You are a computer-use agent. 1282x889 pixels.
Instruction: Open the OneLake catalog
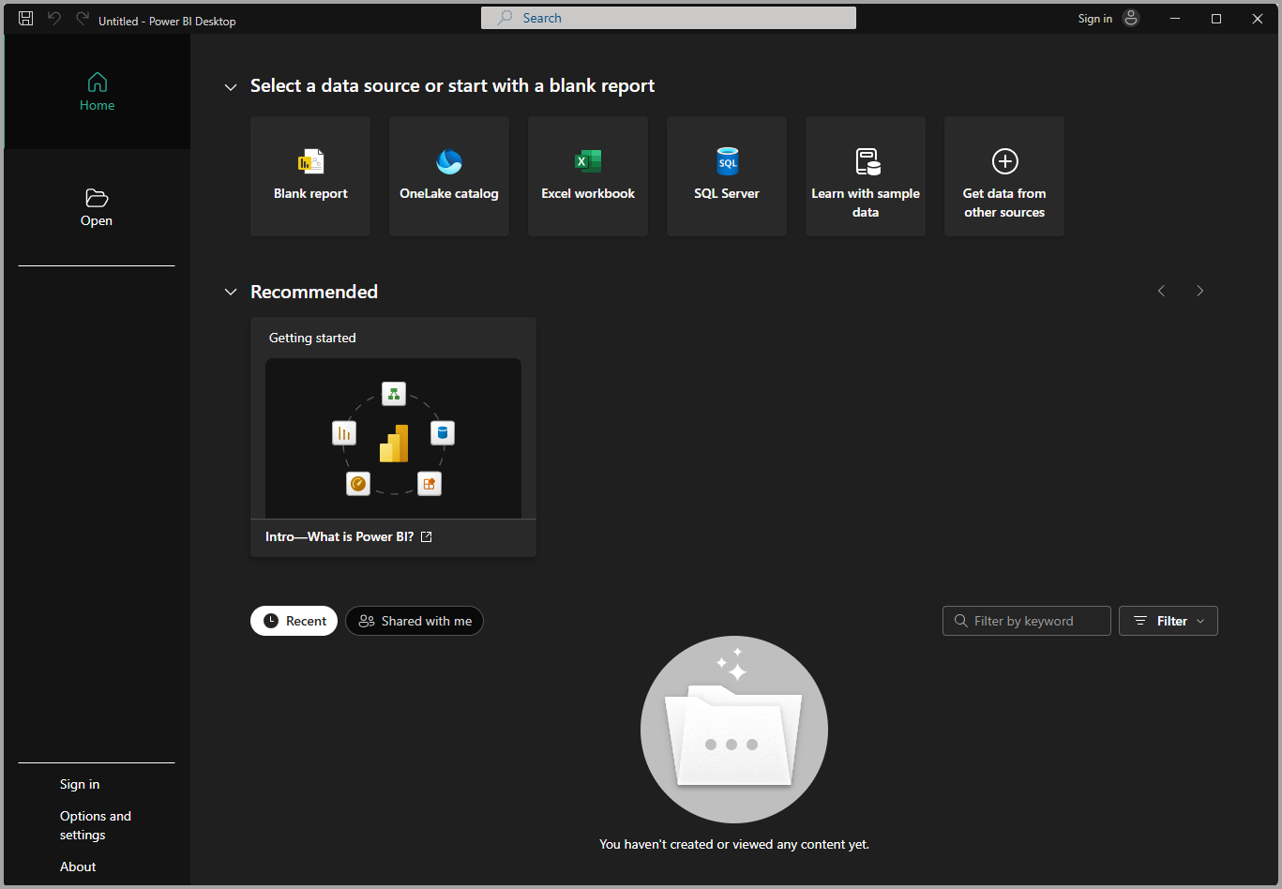(x=448, y=176)
